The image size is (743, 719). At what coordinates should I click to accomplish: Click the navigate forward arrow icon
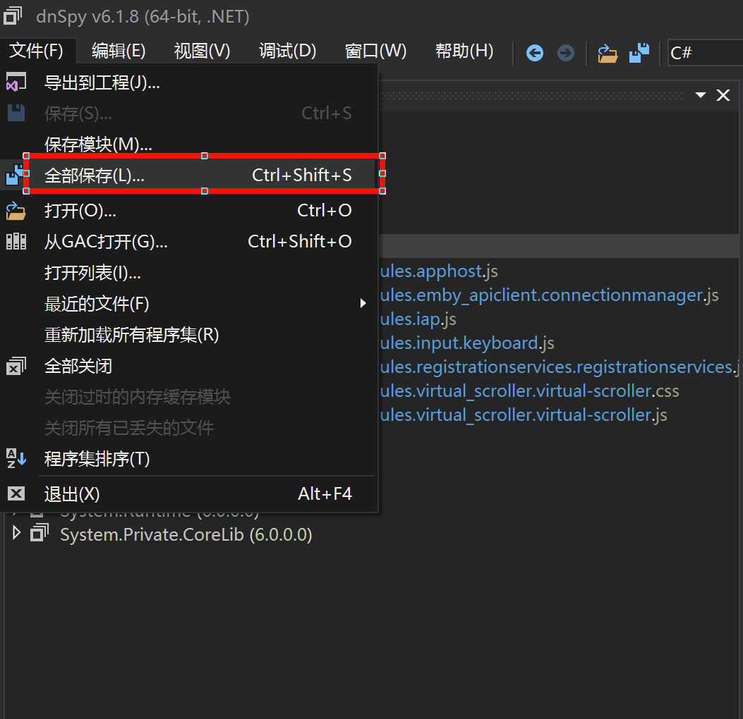[566, 53]
